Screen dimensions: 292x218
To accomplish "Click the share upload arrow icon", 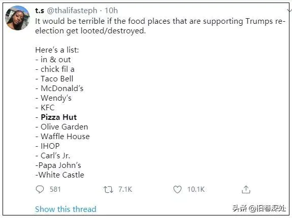I will [246, 190].
